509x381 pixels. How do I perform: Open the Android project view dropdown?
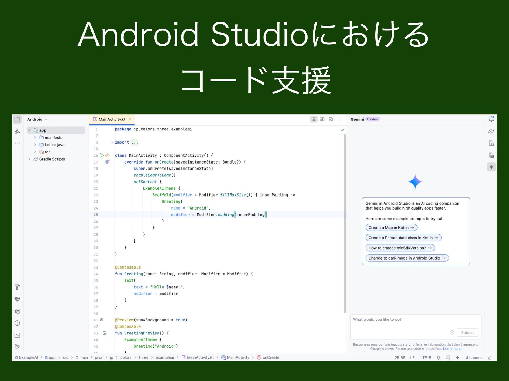coord(37,119)
